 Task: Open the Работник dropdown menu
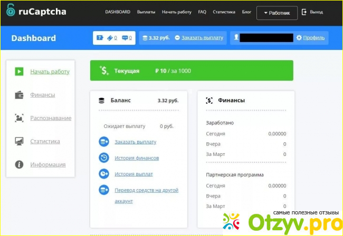click(277, 12)
